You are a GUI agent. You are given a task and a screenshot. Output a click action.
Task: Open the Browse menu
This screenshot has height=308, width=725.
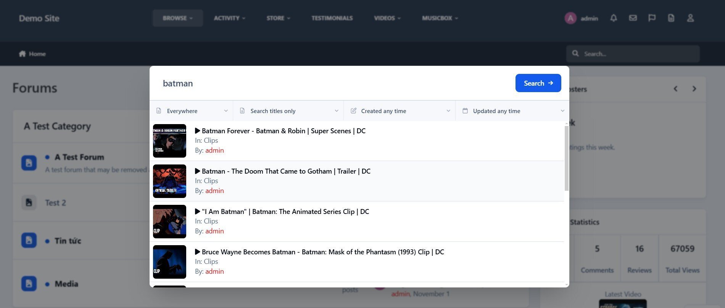[x=177, y=18]
